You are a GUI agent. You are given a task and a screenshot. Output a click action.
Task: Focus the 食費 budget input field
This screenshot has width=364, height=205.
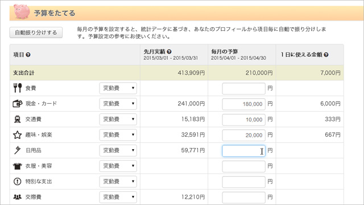[x=243, y=89]
